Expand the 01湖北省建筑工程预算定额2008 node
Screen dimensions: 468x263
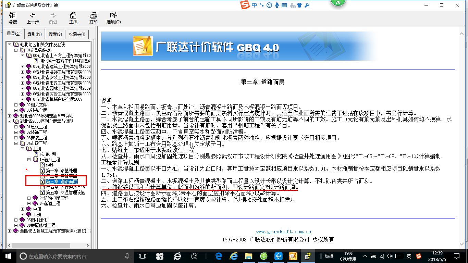23,66
